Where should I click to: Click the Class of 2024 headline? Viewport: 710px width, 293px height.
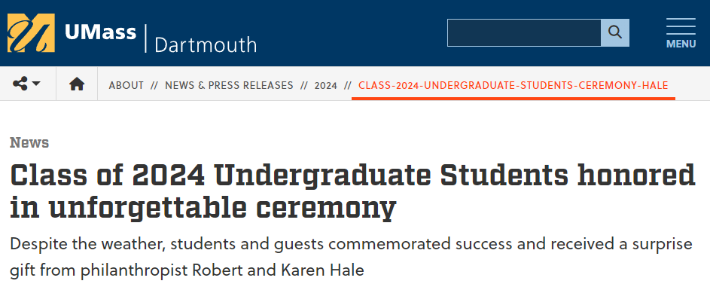pos(352,191)
